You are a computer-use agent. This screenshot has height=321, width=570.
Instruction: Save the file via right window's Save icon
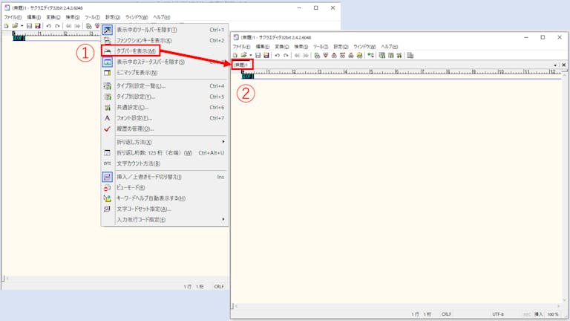[x=258, y=55]
